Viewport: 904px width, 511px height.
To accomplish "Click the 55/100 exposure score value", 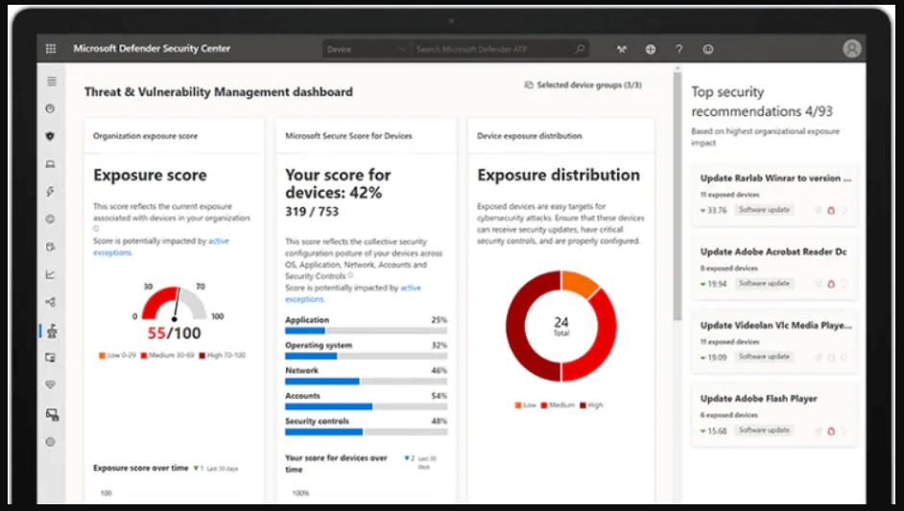I will [x=174, y=333].
